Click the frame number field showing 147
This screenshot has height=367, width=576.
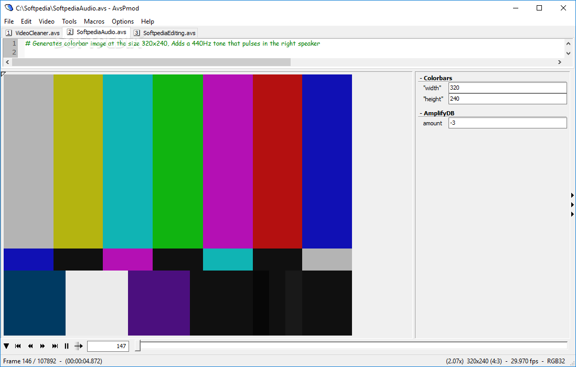[x=108, y=346]
